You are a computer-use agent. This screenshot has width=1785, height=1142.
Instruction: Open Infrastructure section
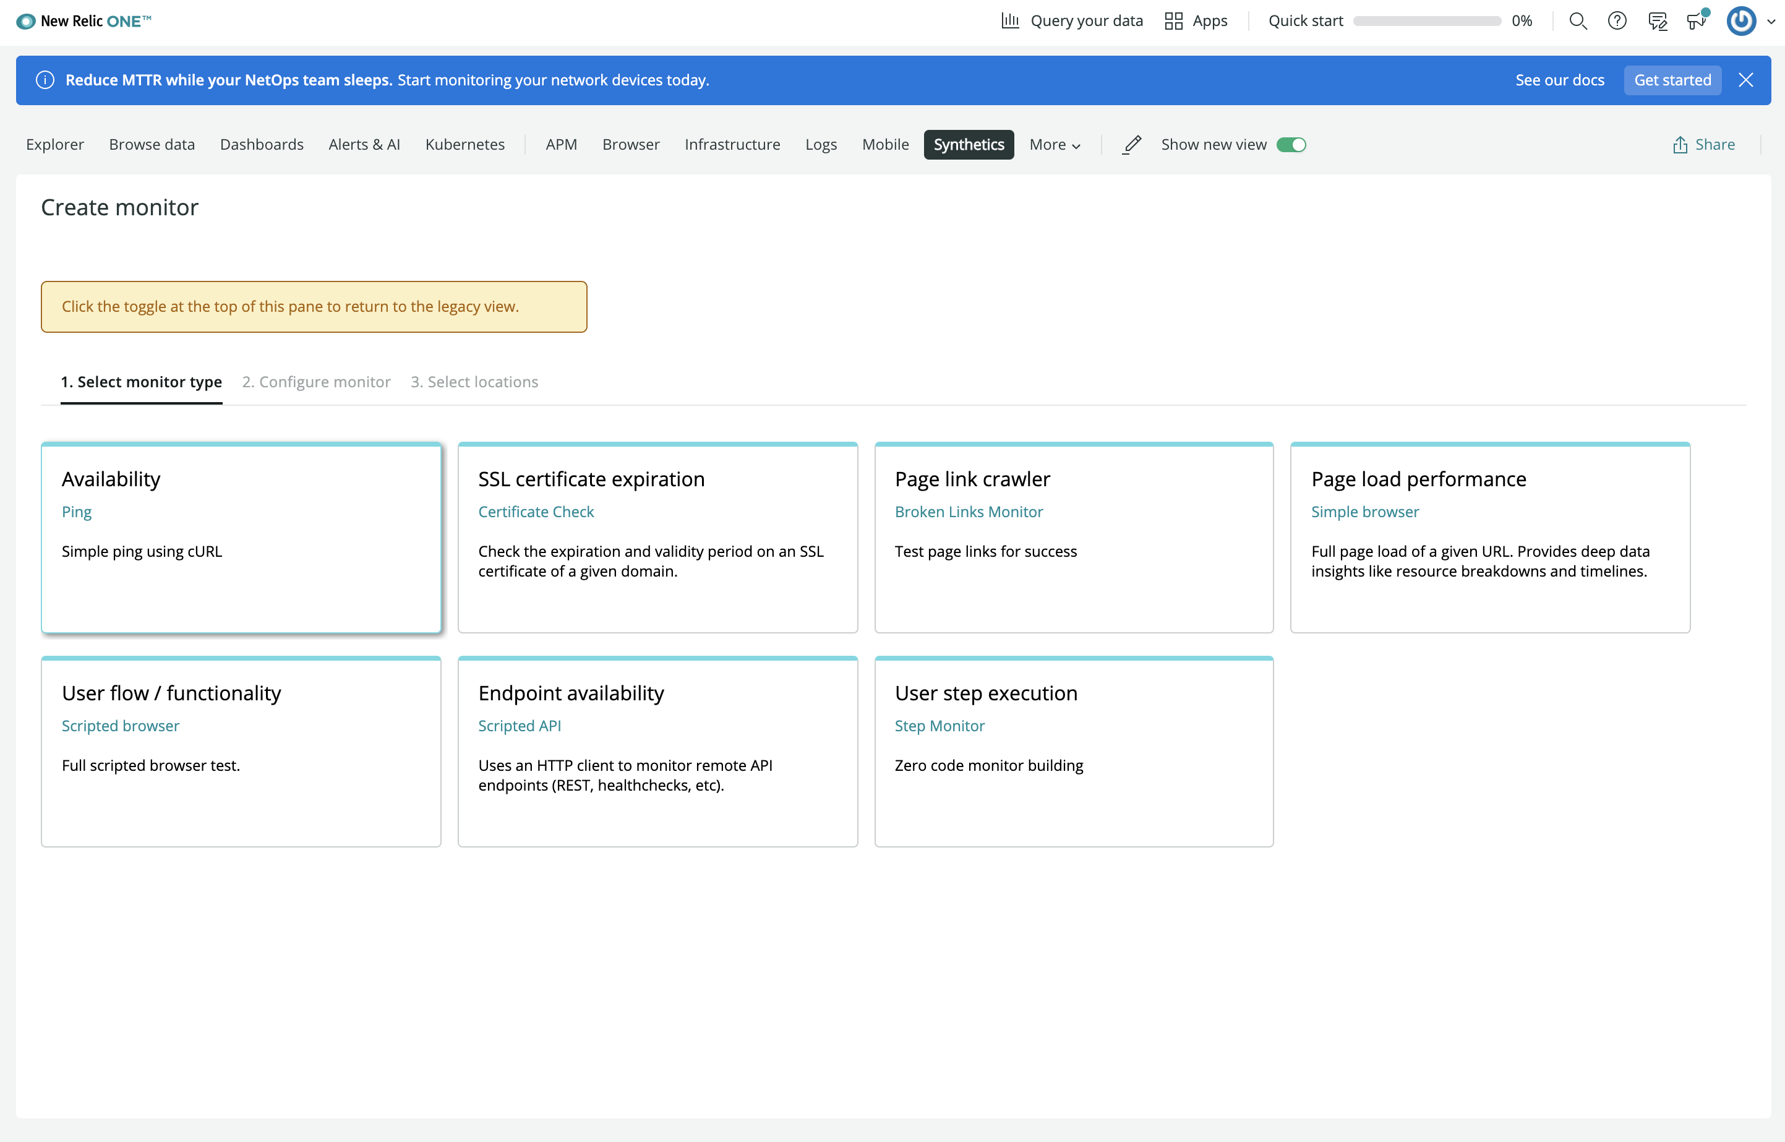click(x=732, y=145)
